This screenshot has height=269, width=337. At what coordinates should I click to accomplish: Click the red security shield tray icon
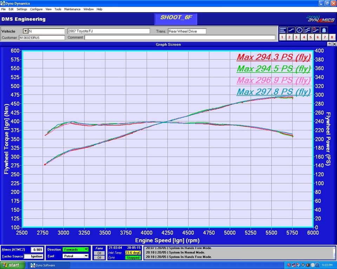pos(289,265)
